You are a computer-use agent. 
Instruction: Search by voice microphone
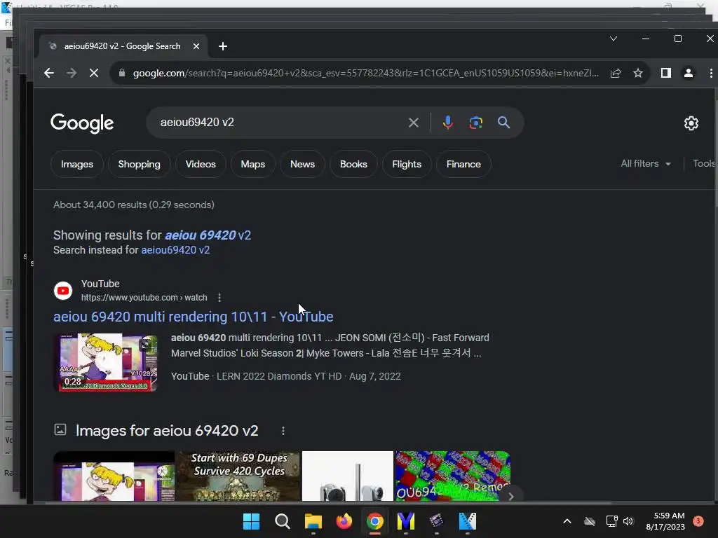pos(448,123)
